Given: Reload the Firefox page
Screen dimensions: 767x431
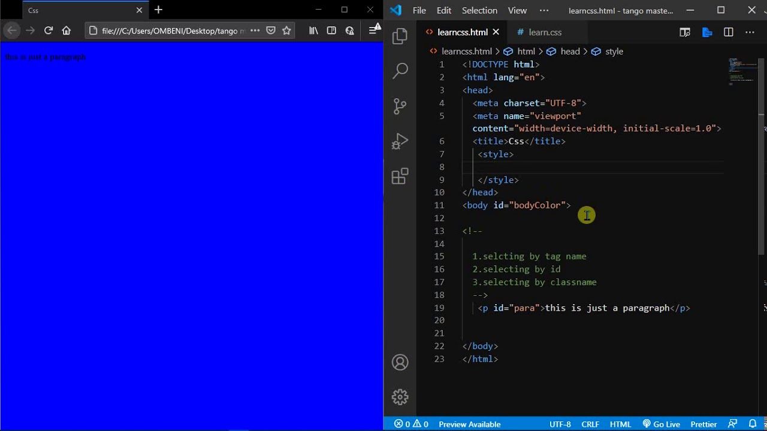Looking at the screenshot, I should (49, 31).
